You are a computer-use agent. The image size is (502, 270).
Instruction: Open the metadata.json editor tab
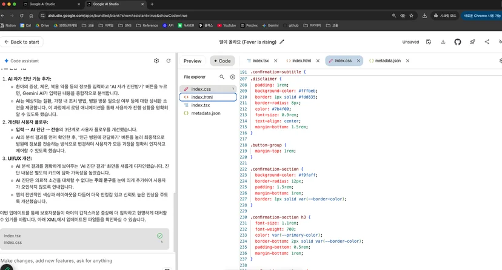(x=387, y=61)
